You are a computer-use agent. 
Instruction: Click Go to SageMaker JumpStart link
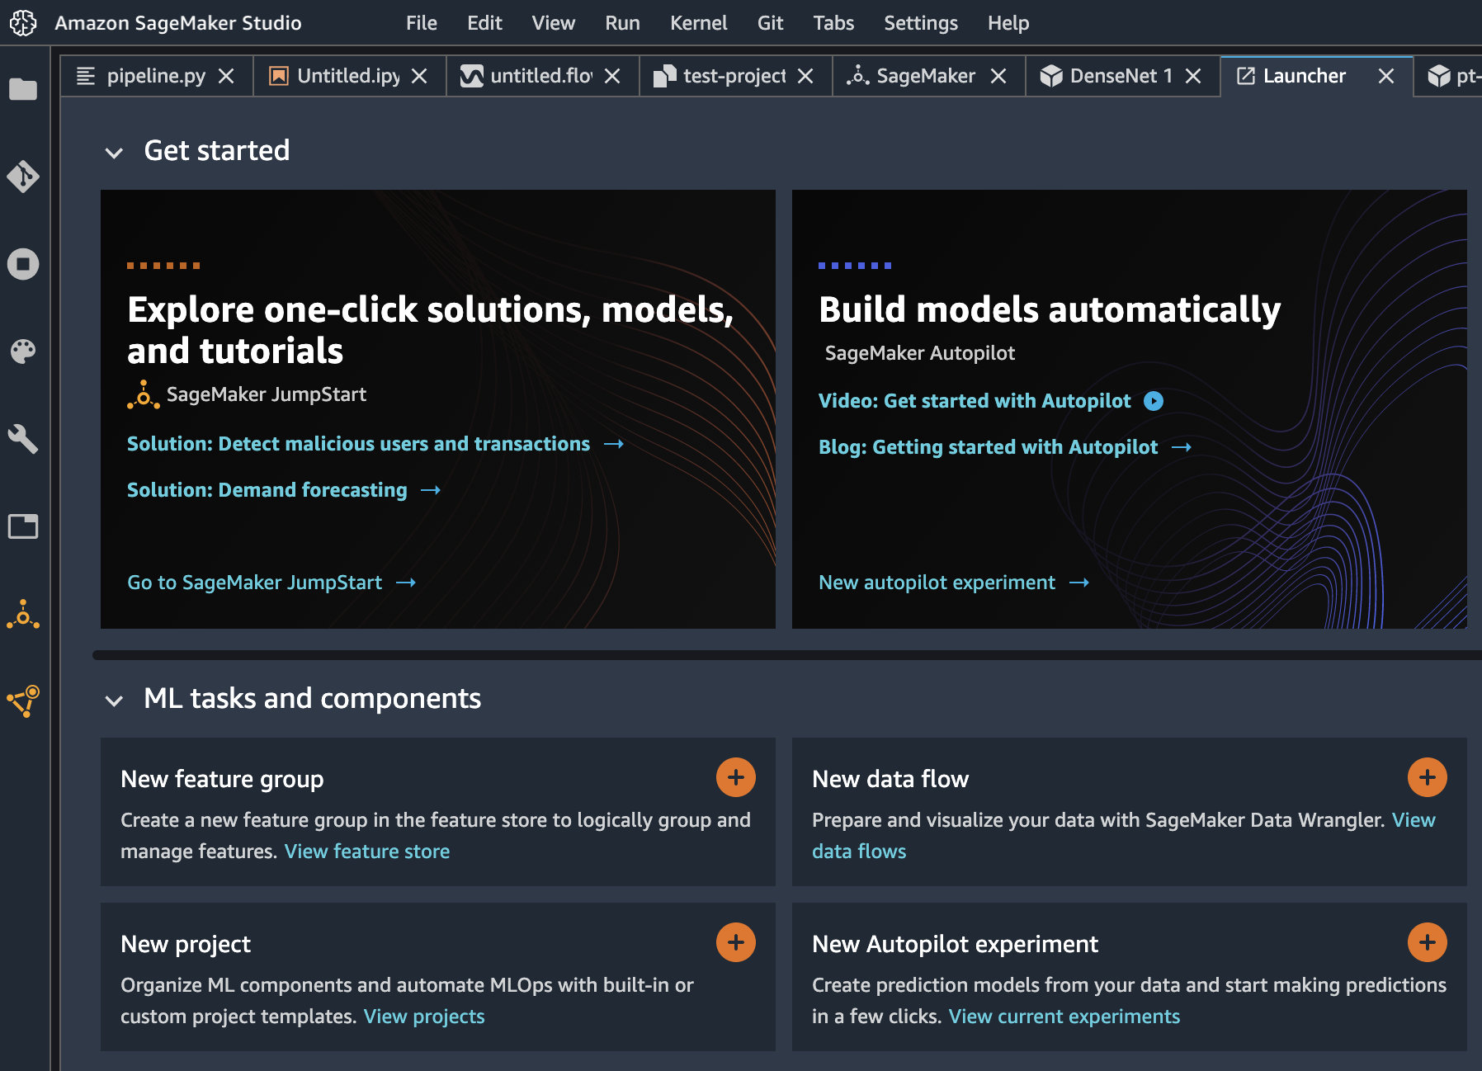(271, 583)
